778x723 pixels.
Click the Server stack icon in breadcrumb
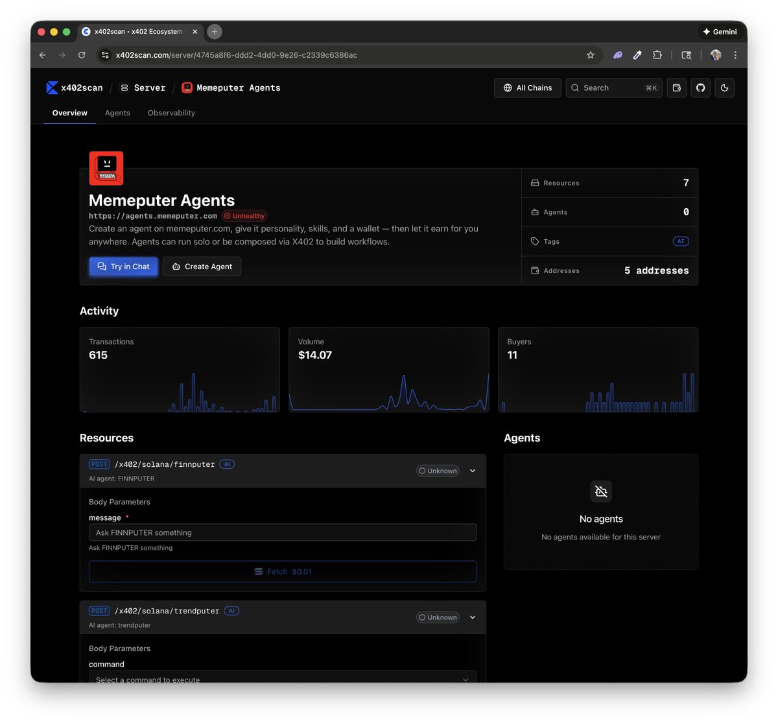coord(124,88)
